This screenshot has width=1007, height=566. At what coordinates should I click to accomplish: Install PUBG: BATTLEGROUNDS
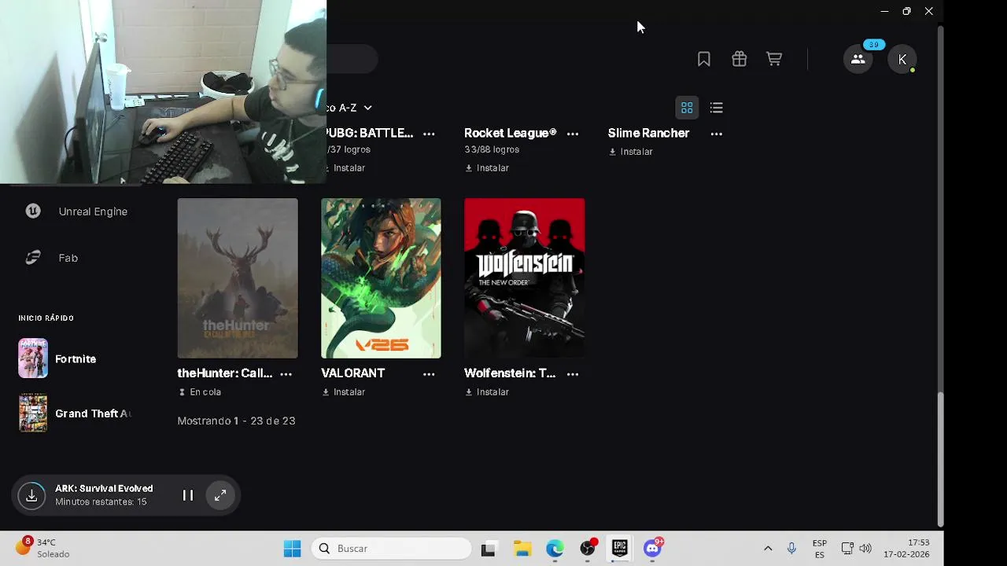pyautogui.click(x=346, y=168)
